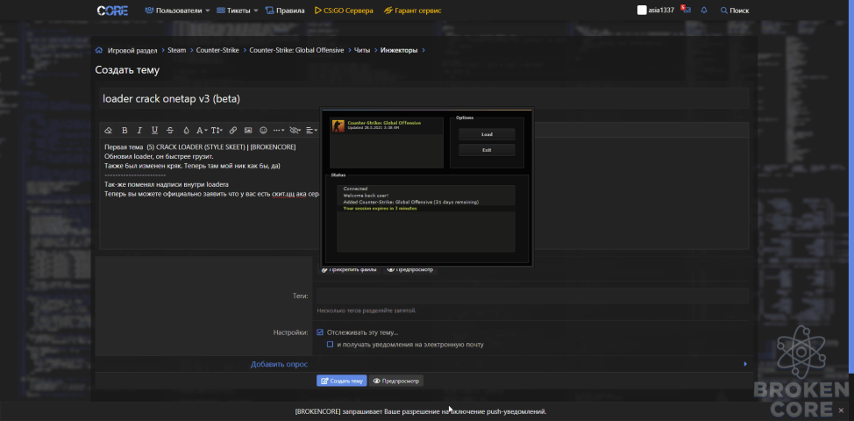854x421 pixels.
Task: Click the insert image icon
Action: tap(248, 130)
